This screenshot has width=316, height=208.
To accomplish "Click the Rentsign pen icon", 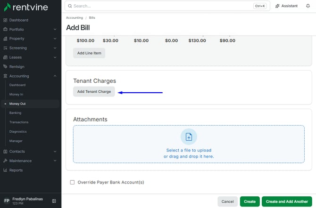I will pyautogui.click(x=5, y=66).
